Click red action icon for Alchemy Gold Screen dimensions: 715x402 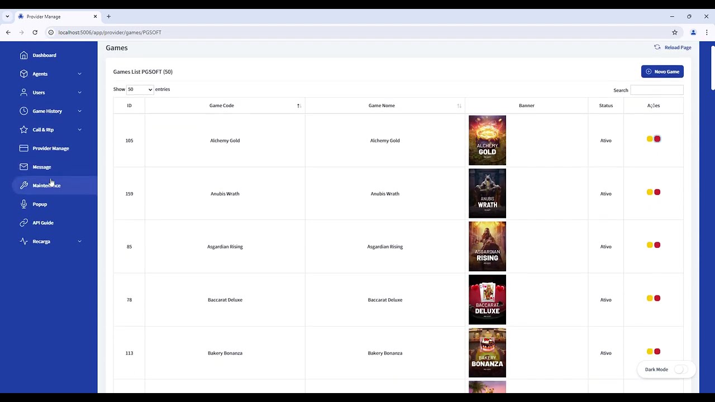(657, 139)
